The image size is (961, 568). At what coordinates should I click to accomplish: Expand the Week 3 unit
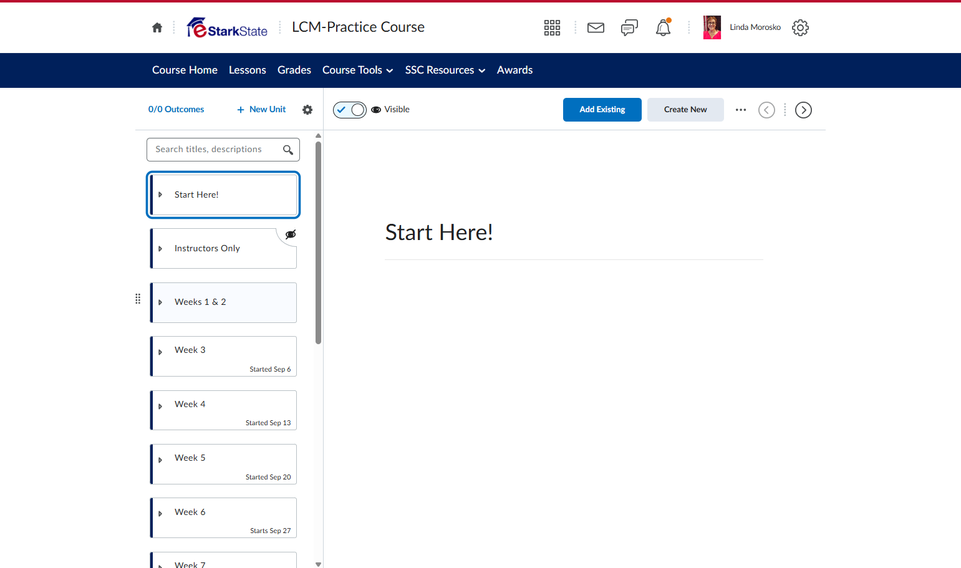point(160,352)
